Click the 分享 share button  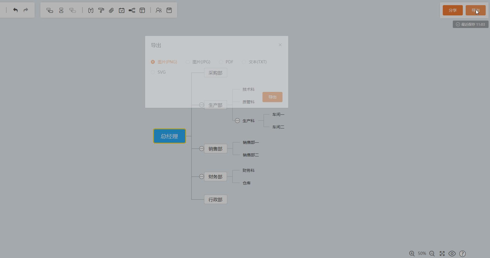(453, 10)
